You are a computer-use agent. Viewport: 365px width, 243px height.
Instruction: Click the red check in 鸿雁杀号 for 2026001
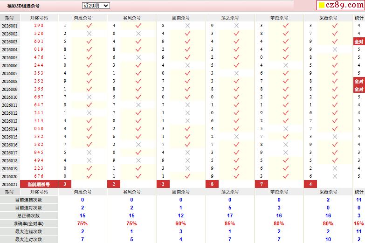tap(90, 26)
